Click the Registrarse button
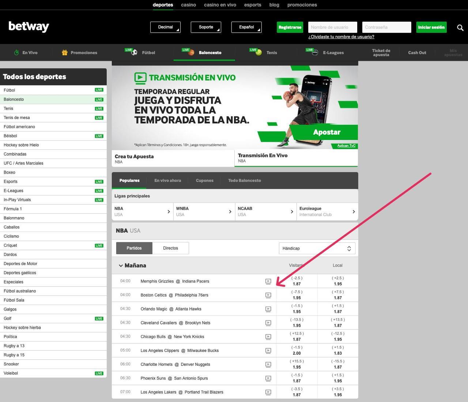The image size is (468, 402). click(290, 27)
